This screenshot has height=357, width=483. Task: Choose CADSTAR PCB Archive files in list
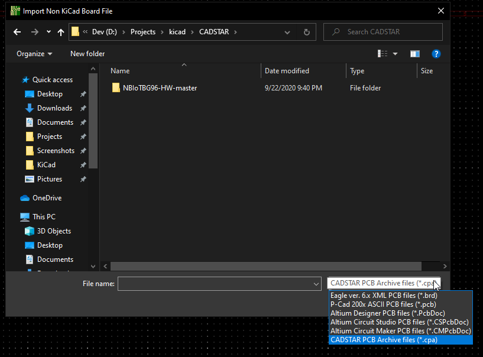click(400, 340)
